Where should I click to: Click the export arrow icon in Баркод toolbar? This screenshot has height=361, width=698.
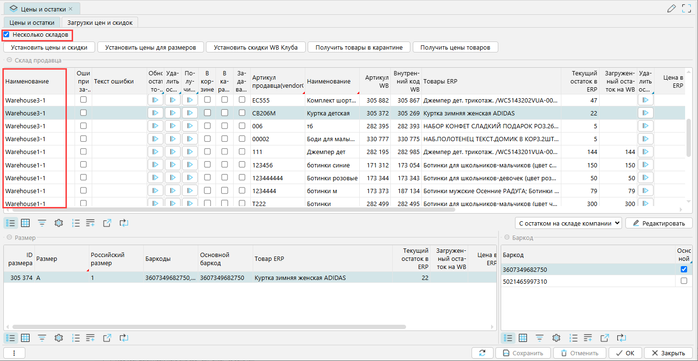click(x=605, y=338)
